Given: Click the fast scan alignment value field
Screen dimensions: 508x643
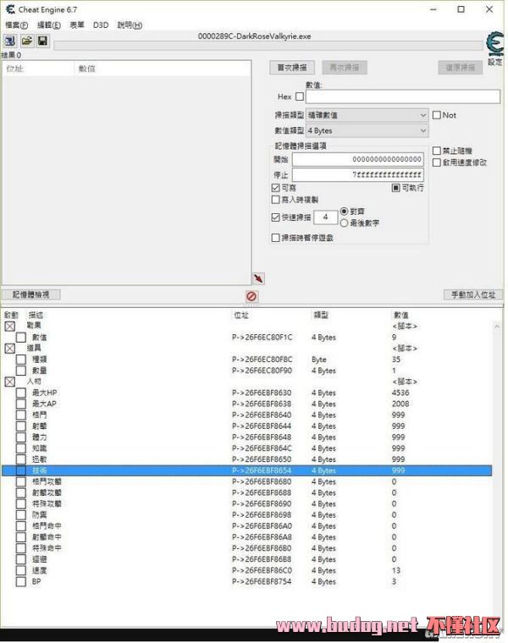Looking at the screenshot, I should pyautogui.click(x=325, y=217).
